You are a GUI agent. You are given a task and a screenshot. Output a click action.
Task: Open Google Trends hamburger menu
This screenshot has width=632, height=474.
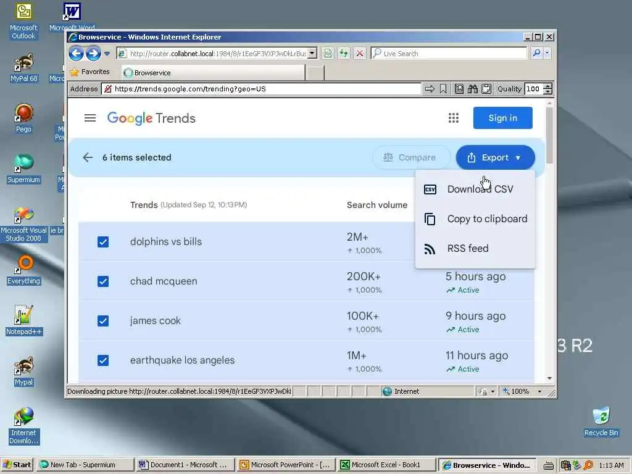90,118
